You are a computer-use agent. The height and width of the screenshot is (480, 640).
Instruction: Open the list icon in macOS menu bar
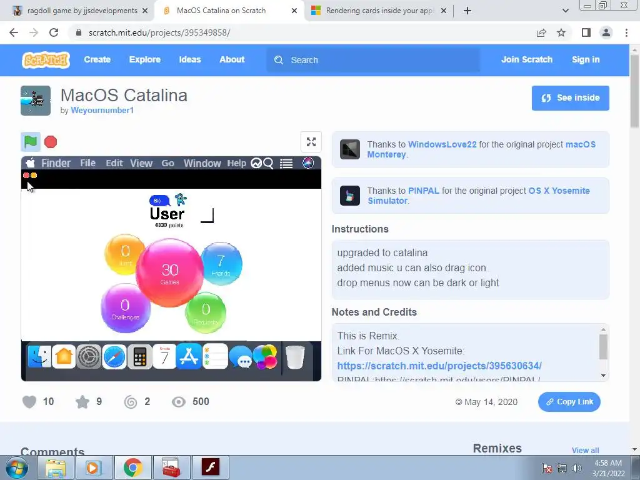point(286,163)
